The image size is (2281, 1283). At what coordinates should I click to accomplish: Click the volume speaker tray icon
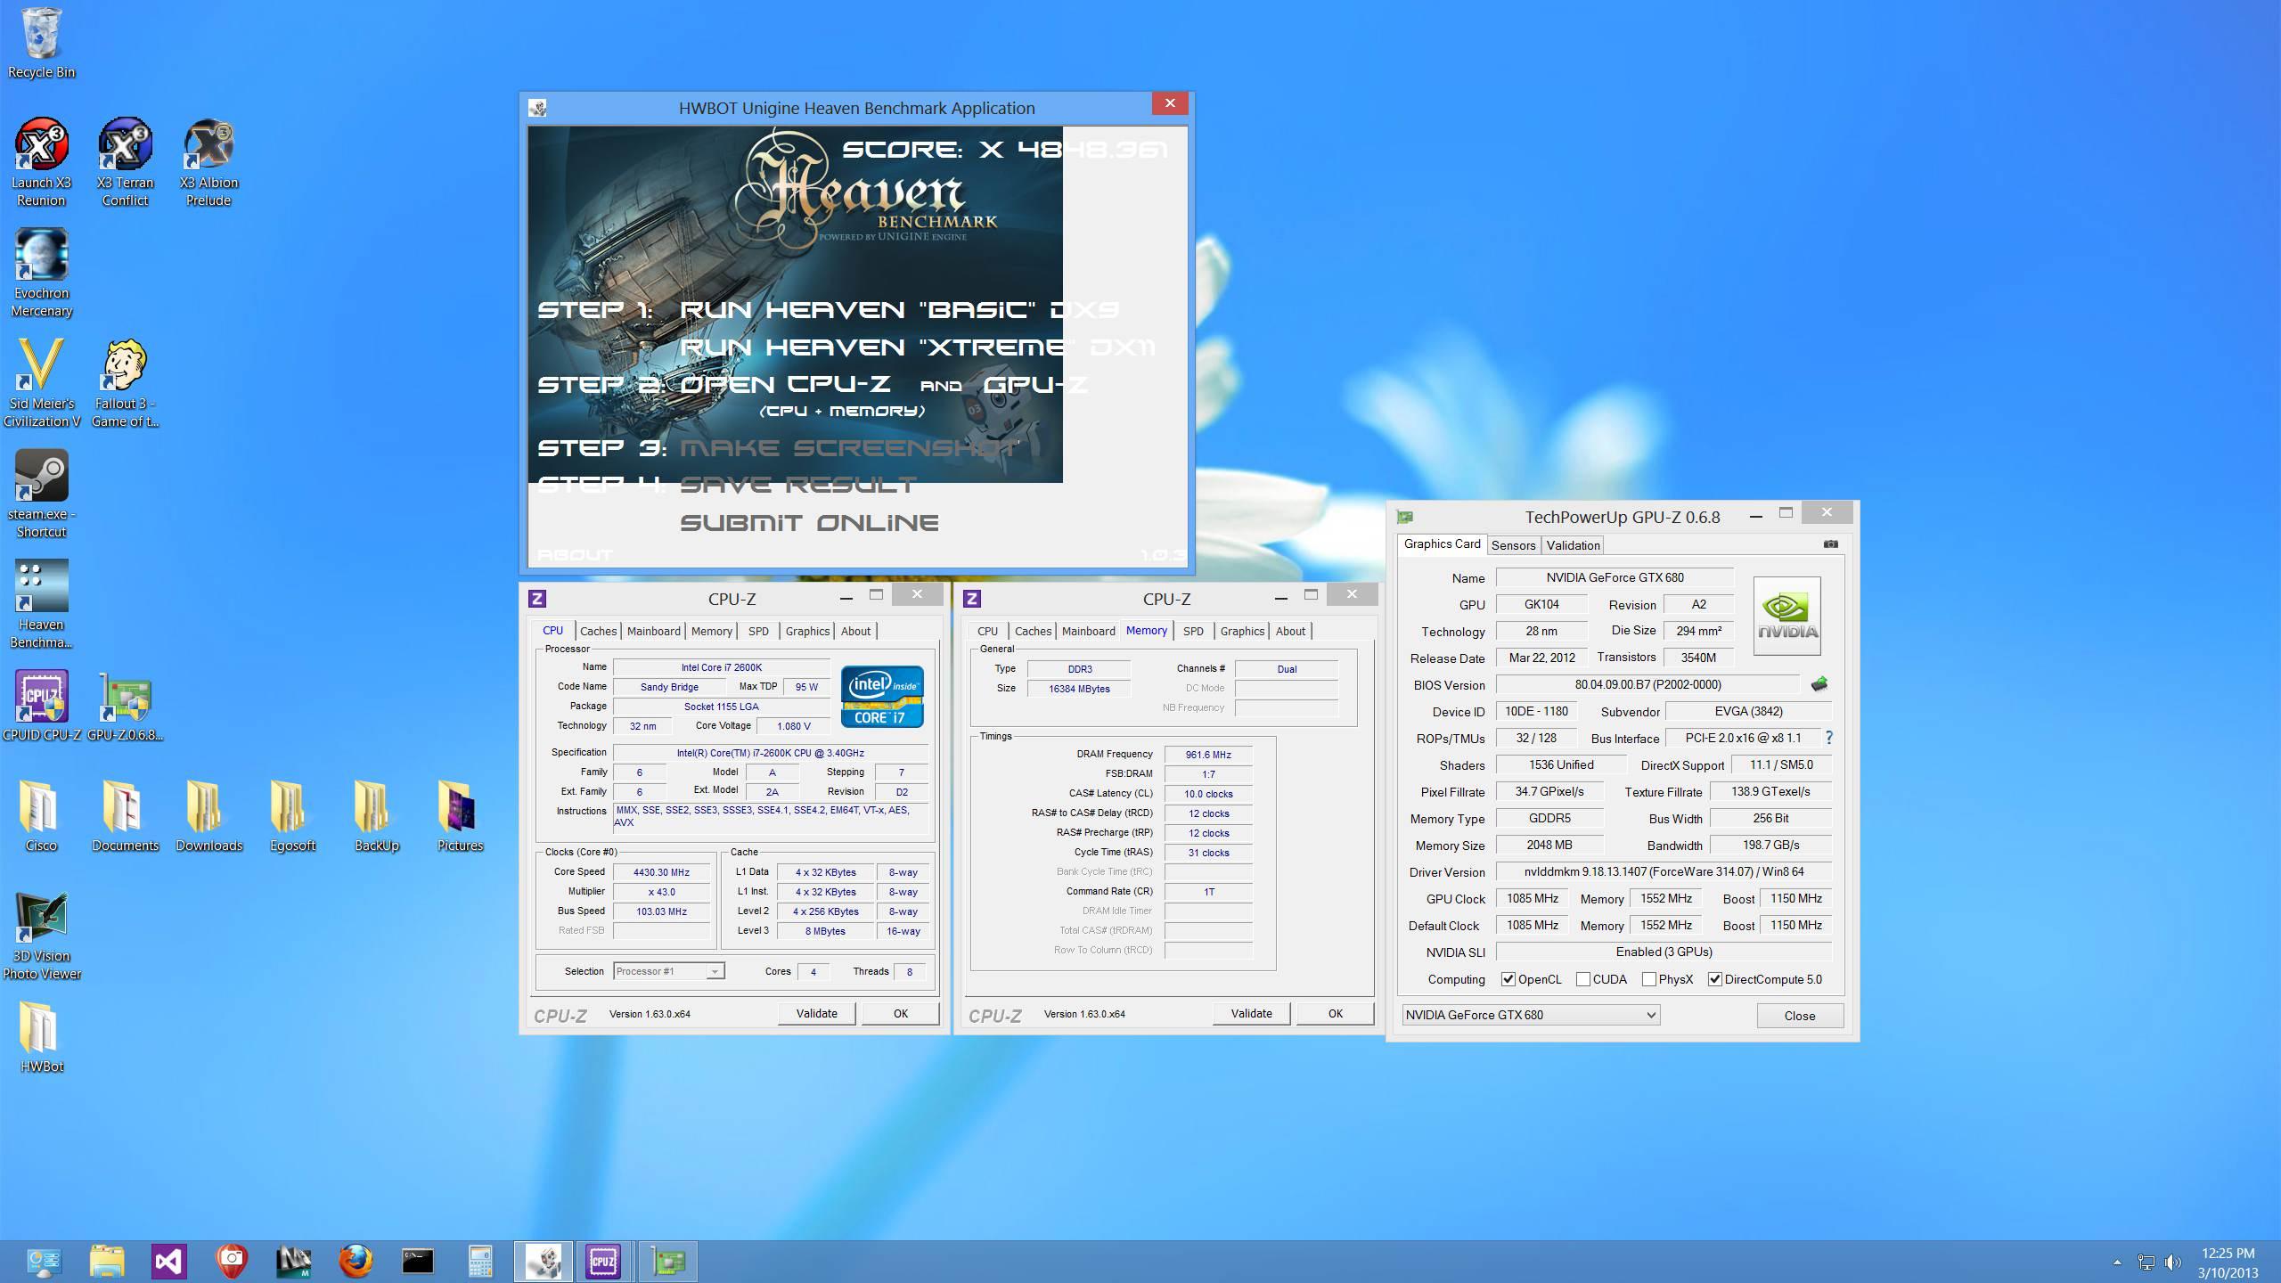[x=2173, y=1262]
